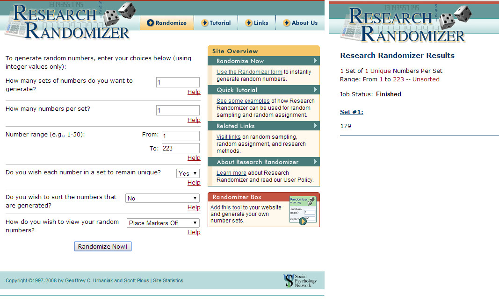Click Help link for number of sets
Screen dimensions: 499x301
(x=194, y=92)
